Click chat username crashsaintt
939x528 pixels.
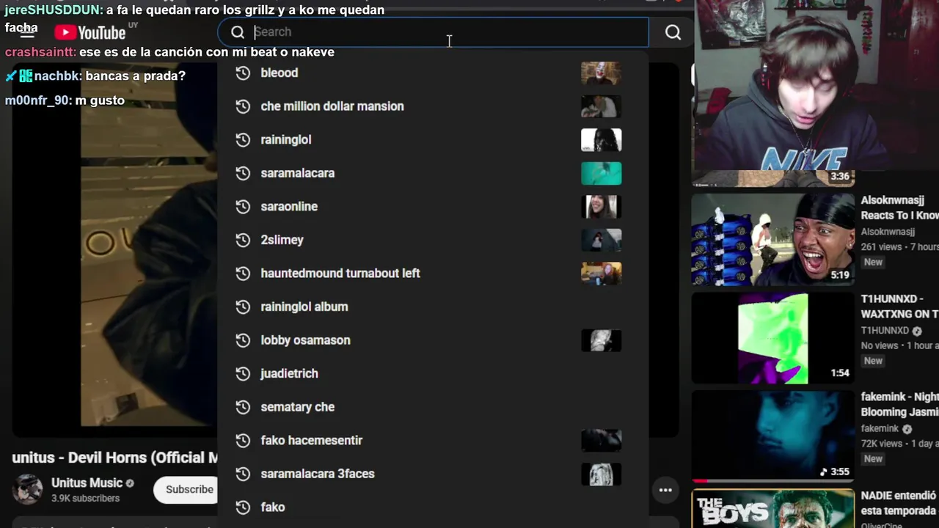(40, 52)
